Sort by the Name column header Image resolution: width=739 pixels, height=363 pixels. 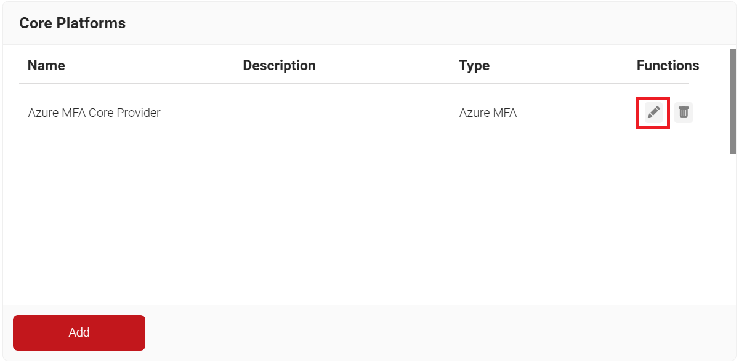46,65
